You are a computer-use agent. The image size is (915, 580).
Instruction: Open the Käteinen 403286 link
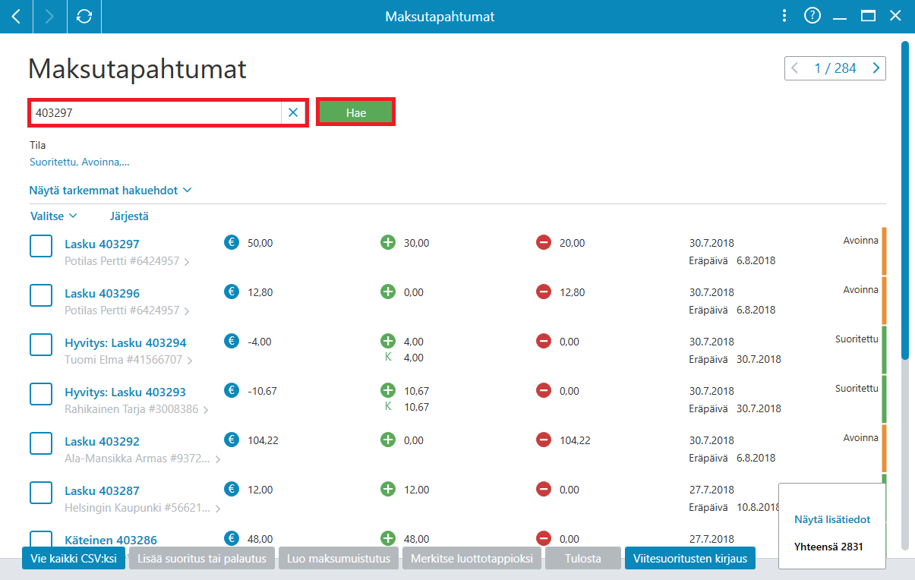click(111, 540)
